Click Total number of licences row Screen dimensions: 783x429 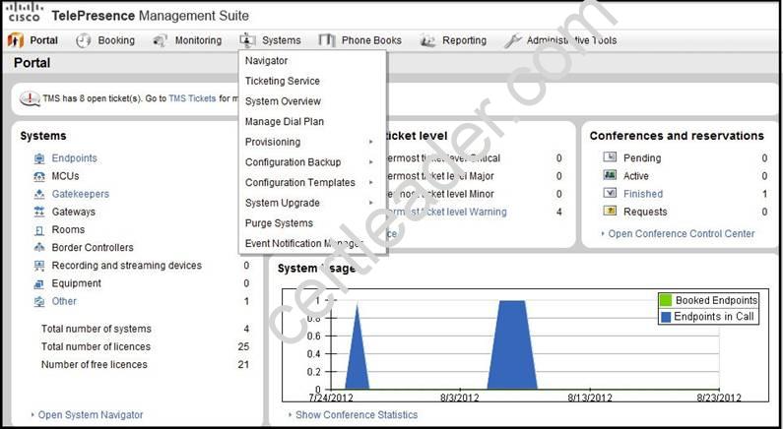click(x=145, y=346)
